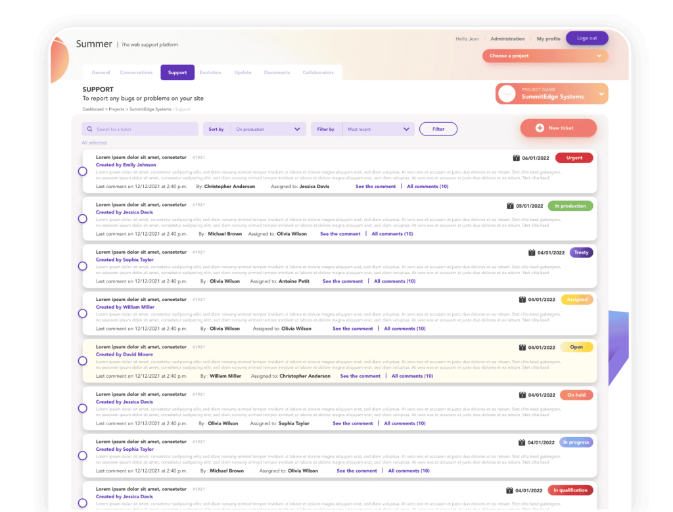
Task: Click calendar icon beside 06/01/2022 date
Action: coord(516,158)
